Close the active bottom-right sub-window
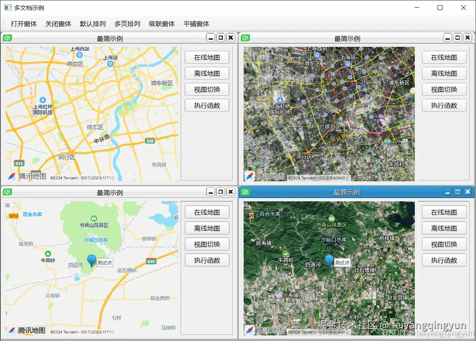476x341 pixels. [468, 192]
